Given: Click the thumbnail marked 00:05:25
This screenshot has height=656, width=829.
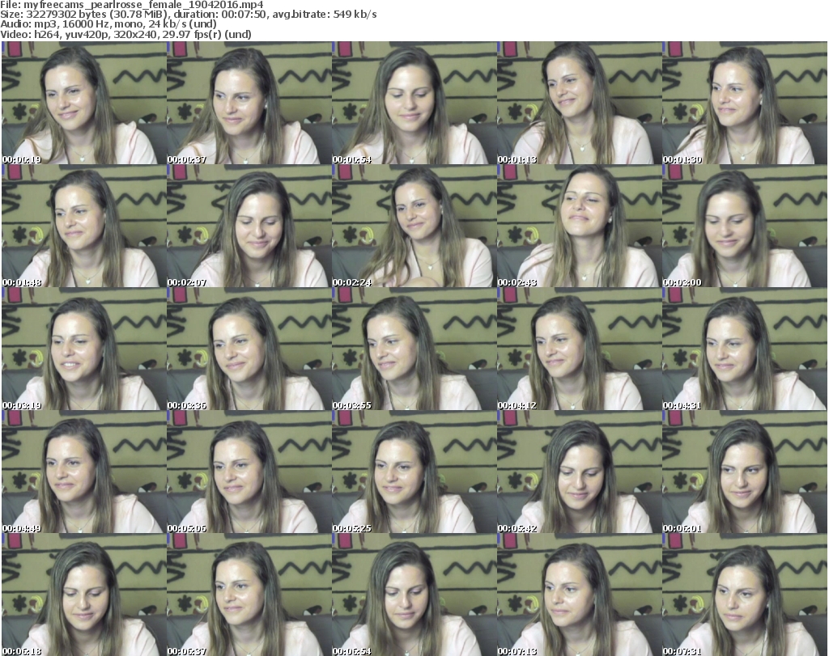Looking at the screenshot, I should point(414,472).
